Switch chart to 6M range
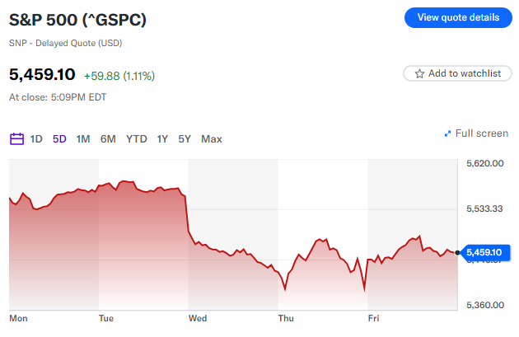The width and height of the screenshot is (519, 337). [x=108, y=138]
